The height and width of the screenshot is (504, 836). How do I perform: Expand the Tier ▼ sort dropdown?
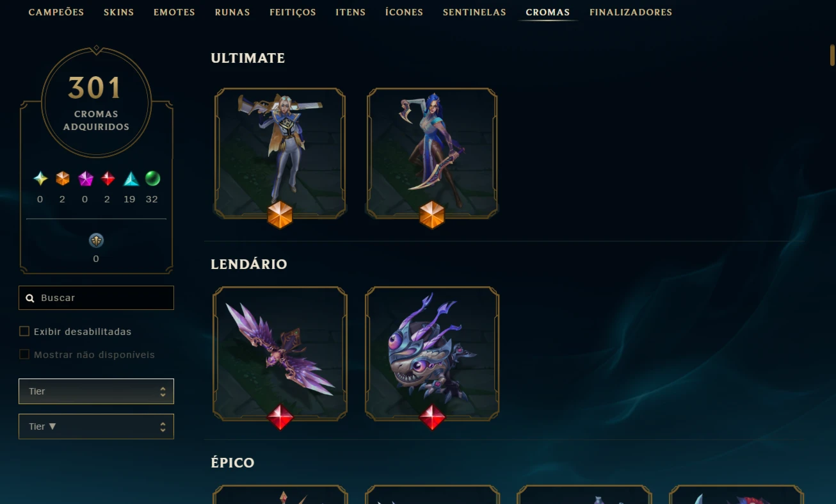coord(96,427)
